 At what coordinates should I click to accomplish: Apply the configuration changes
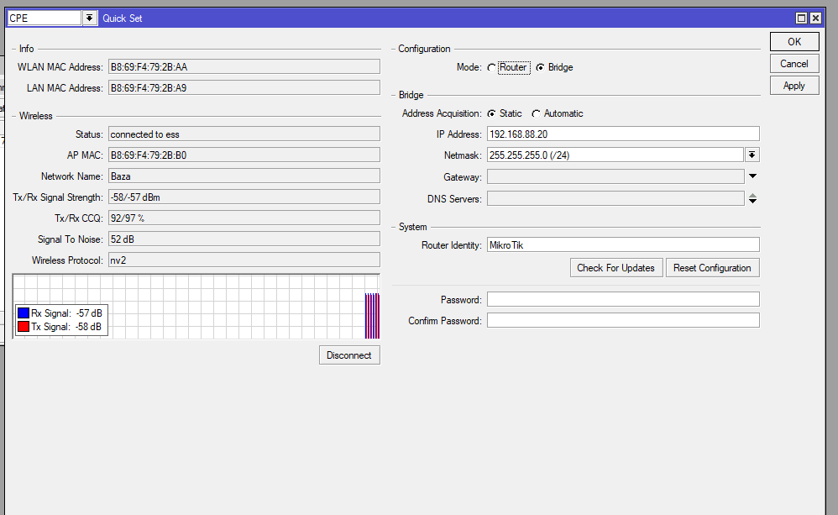click(793, 86)
